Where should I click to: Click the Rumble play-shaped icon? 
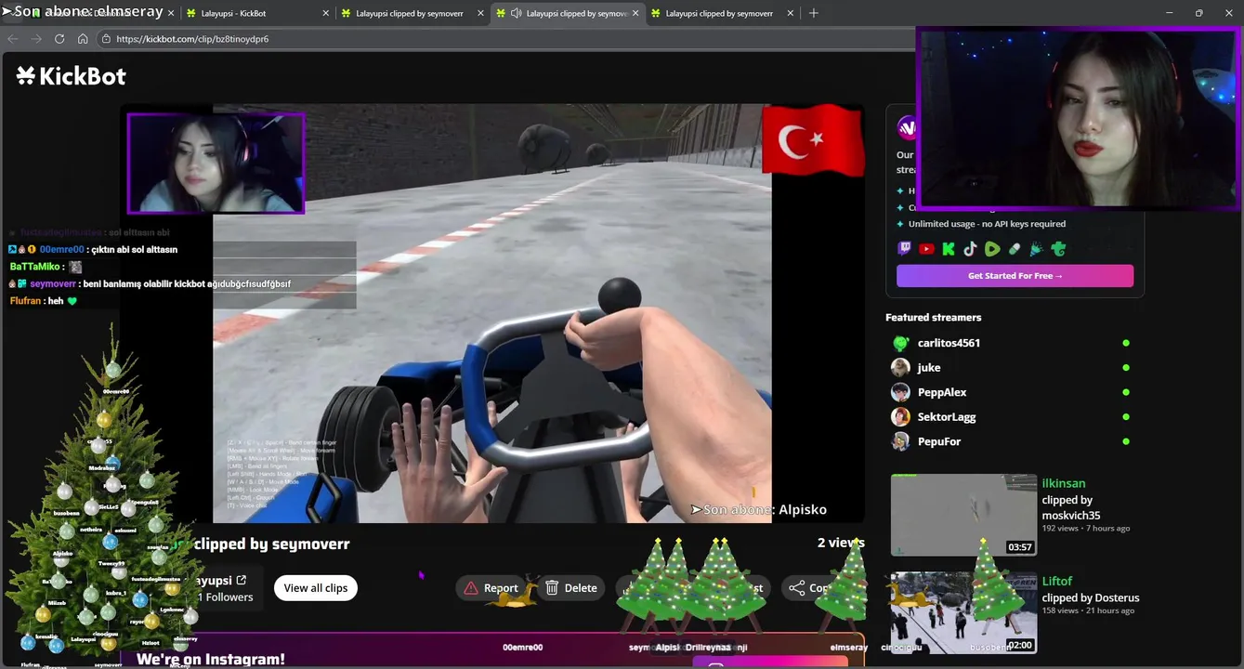click(992, 249)
